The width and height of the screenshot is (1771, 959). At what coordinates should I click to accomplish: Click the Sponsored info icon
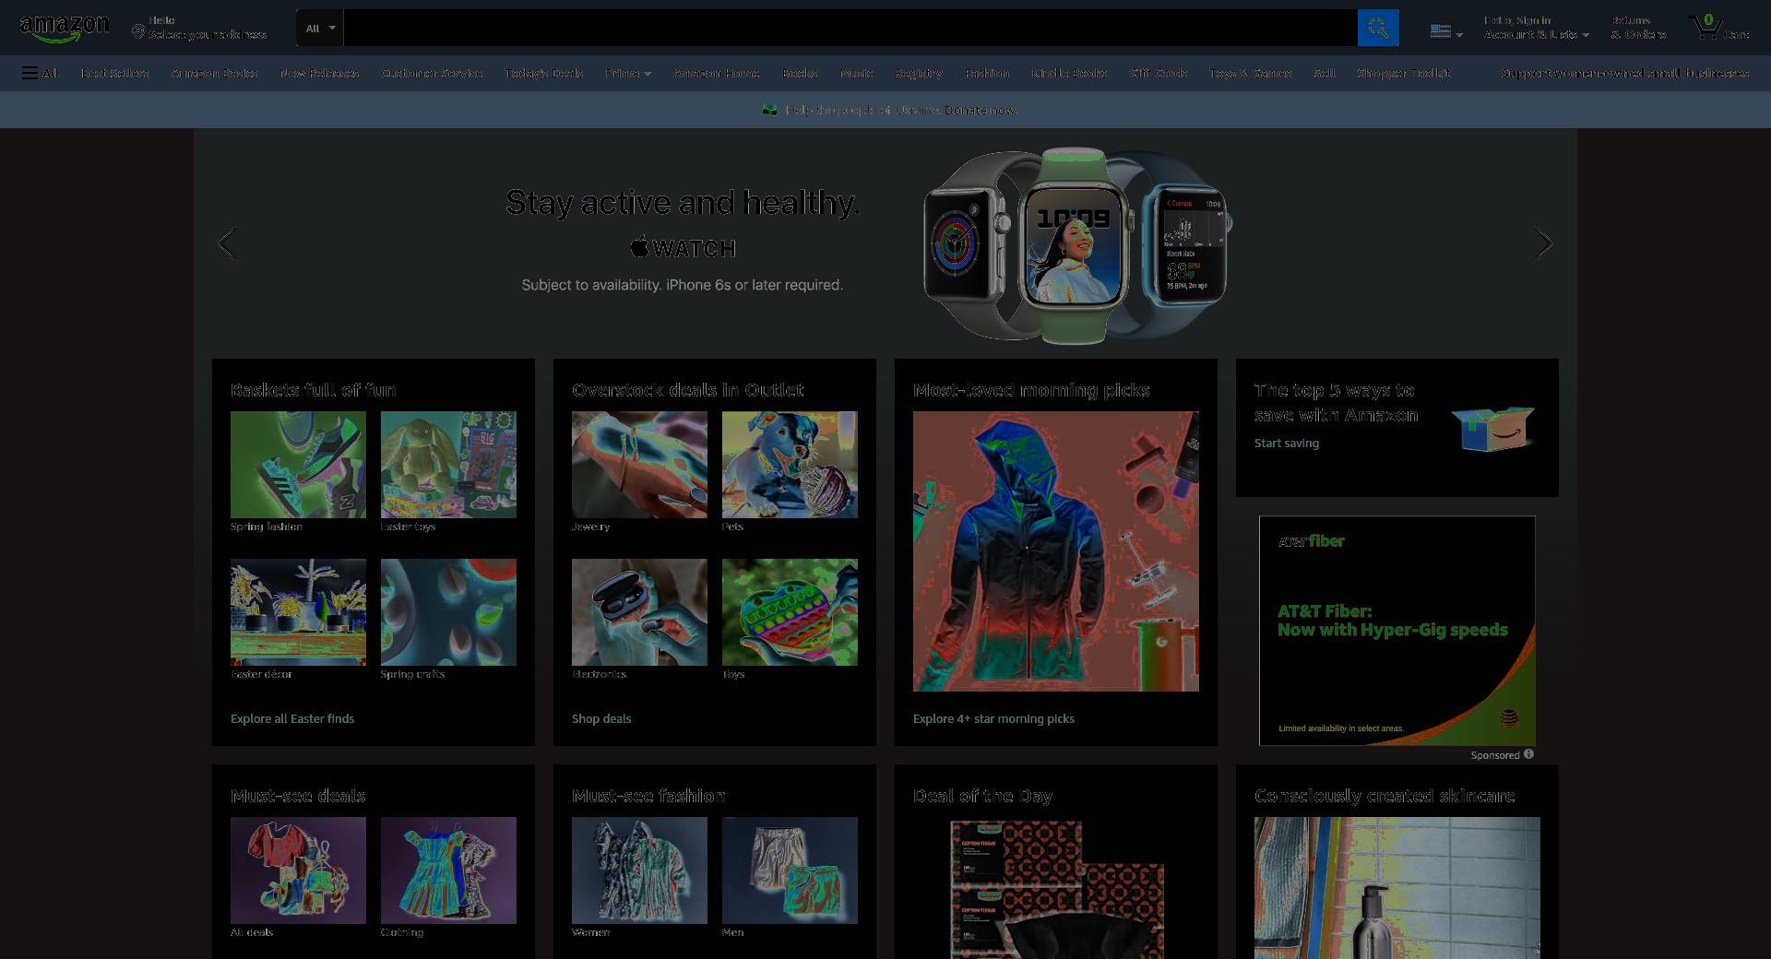point(1528,754)
